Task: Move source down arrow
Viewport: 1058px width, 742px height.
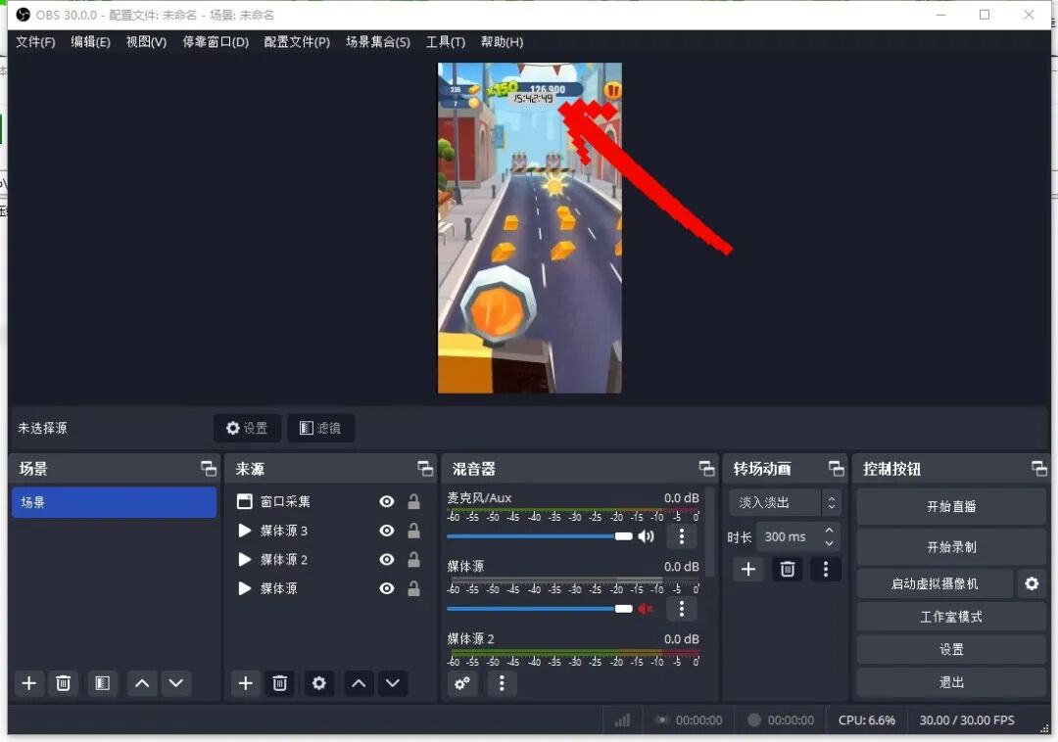Action: coord(393,683)
